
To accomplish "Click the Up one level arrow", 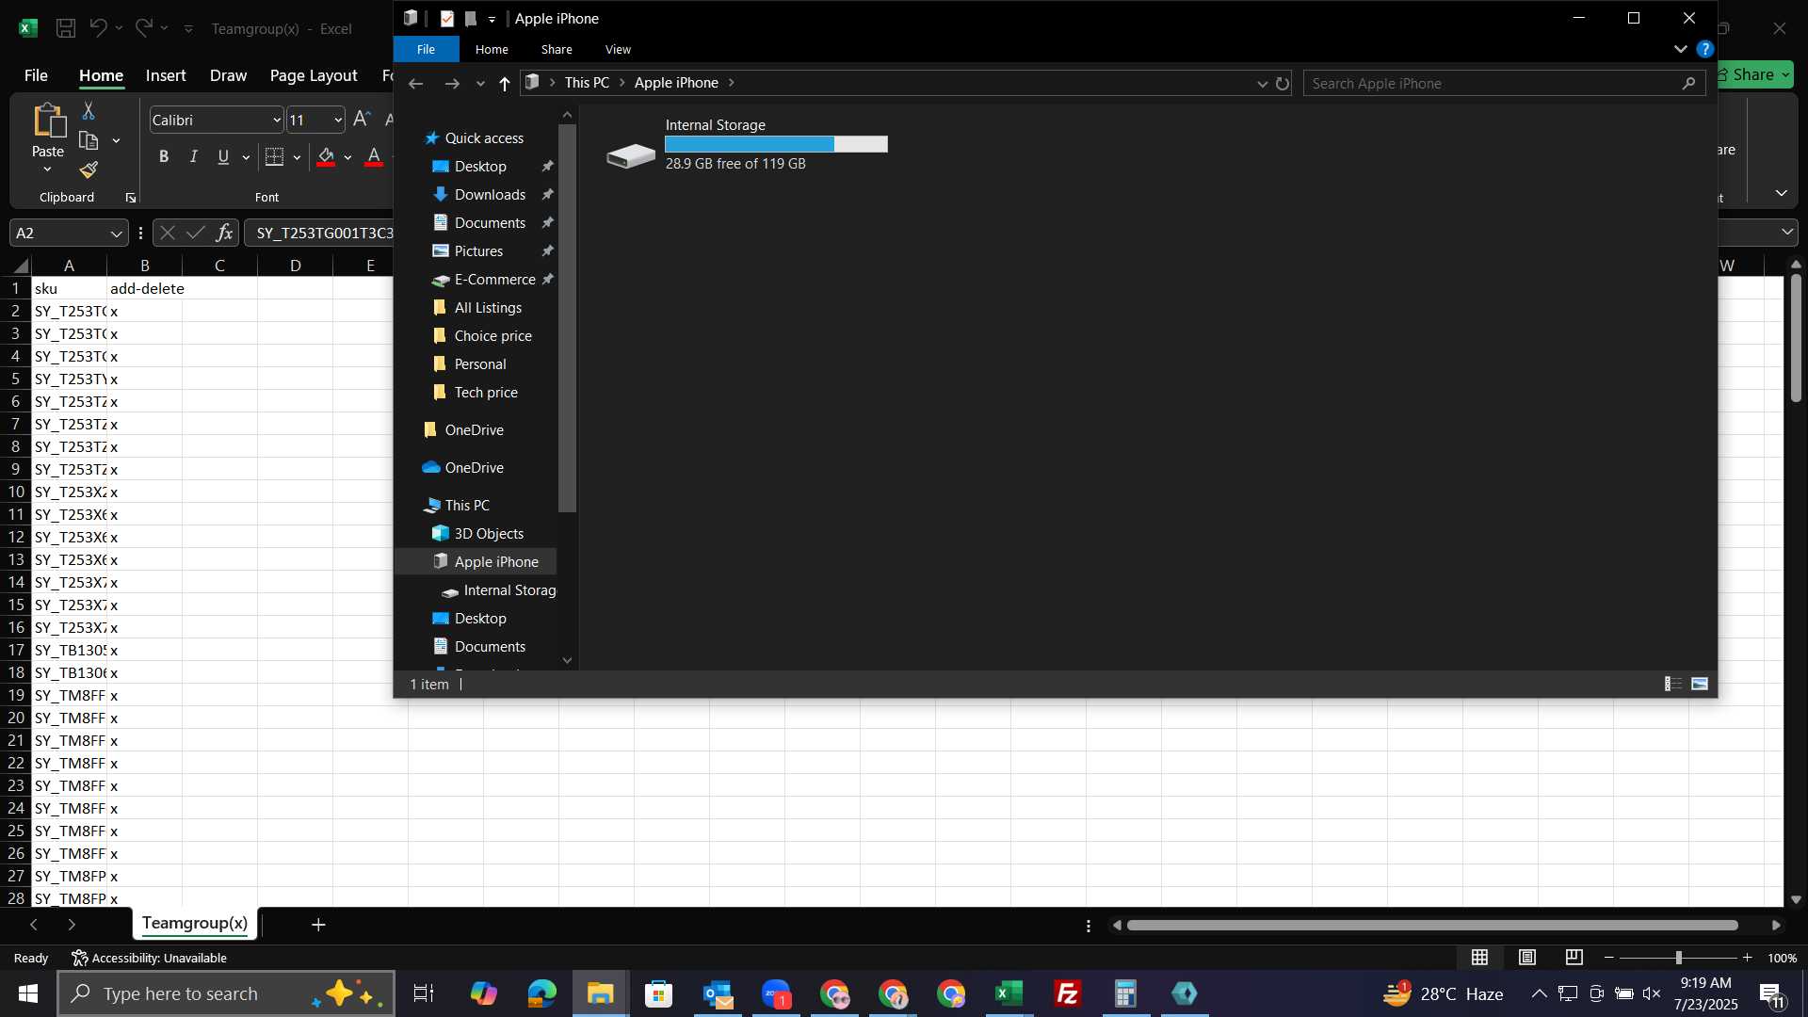I will click(505, 84).
